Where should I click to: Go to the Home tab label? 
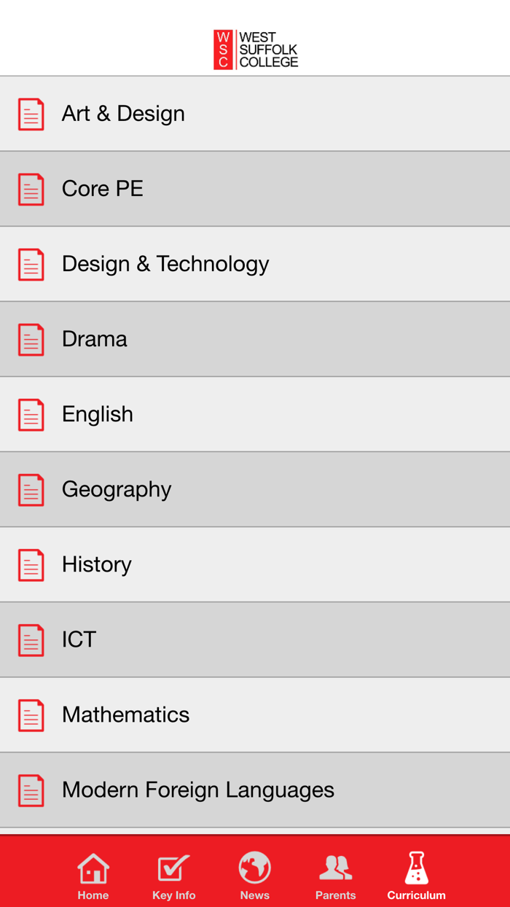pos(93,895)
